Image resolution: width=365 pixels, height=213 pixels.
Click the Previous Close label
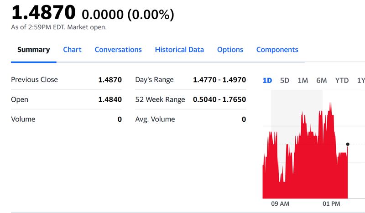pyautogui.click(x=34, y=80)
